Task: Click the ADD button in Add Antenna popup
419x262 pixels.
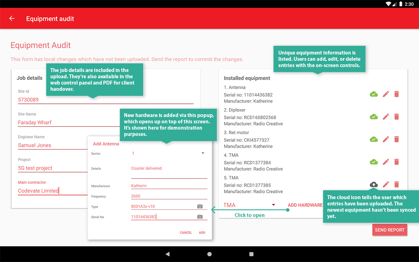Action: [x=202, y=233]
